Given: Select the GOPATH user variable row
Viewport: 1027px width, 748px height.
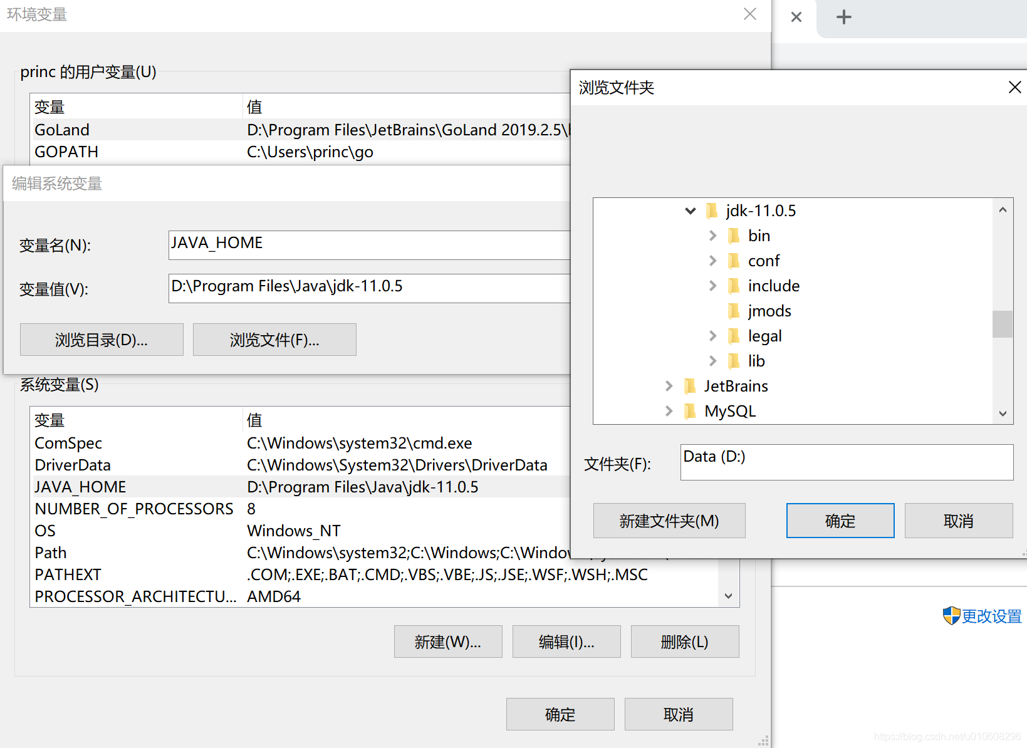Looking at the screenshot, I should click(x=301, y=152).
